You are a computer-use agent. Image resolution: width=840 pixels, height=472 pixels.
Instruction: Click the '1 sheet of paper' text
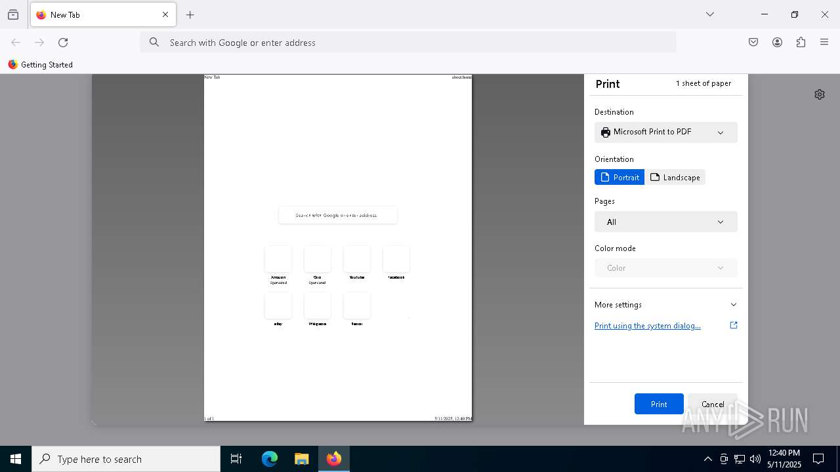703,83
